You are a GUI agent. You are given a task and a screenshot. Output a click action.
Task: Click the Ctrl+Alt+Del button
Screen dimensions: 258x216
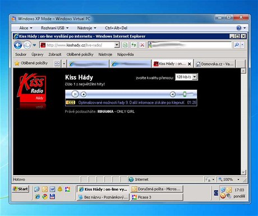[x=116, y=28]
